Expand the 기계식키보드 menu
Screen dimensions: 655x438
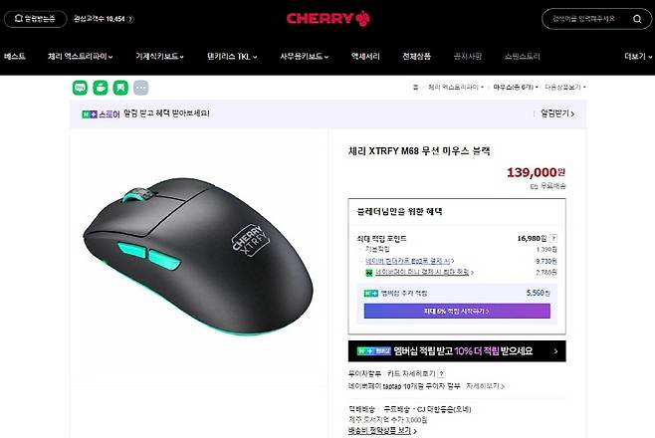[159, 57]
